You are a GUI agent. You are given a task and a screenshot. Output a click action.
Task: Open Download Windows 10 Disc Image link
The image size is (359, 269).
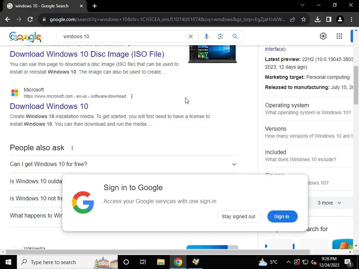point(87,54)
